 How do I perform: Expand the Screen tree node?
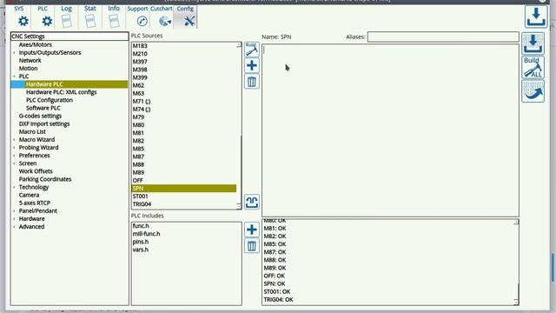tap(14, 163)
